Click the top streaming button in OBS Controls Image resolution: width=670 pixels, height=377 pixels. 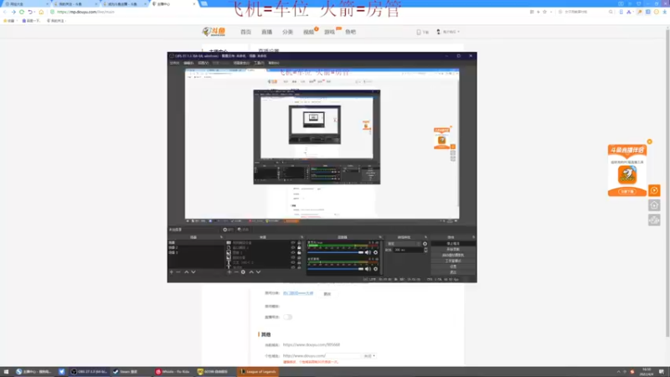point(453,244)
